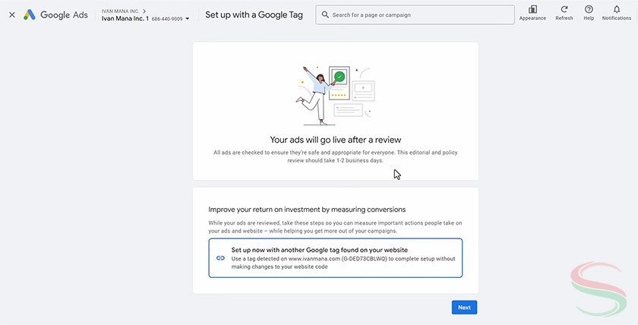The image size is (638, 325).
Task: Expand the account switcher dropdown arrow
Action: coord(188,18)
